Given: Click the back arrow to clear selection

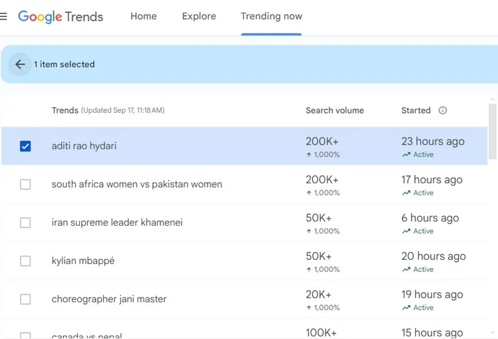Looking at the screenshot, I should click(x=20, y=64).
